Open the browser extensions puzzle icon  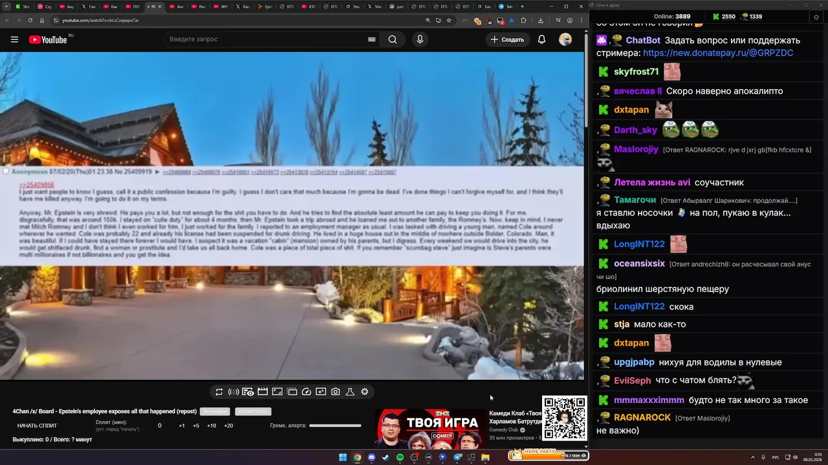[523, 20]
